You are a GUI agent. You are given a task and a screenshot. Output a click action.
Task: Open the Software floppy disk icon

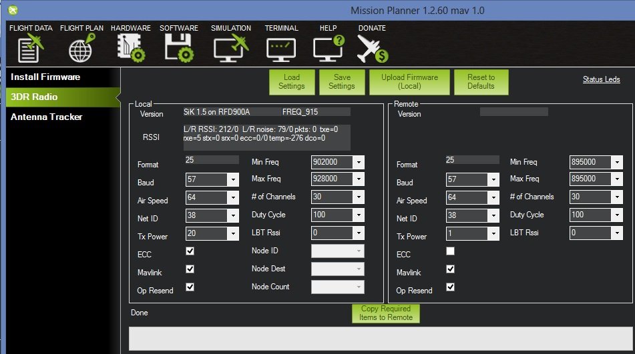[178, 48]
